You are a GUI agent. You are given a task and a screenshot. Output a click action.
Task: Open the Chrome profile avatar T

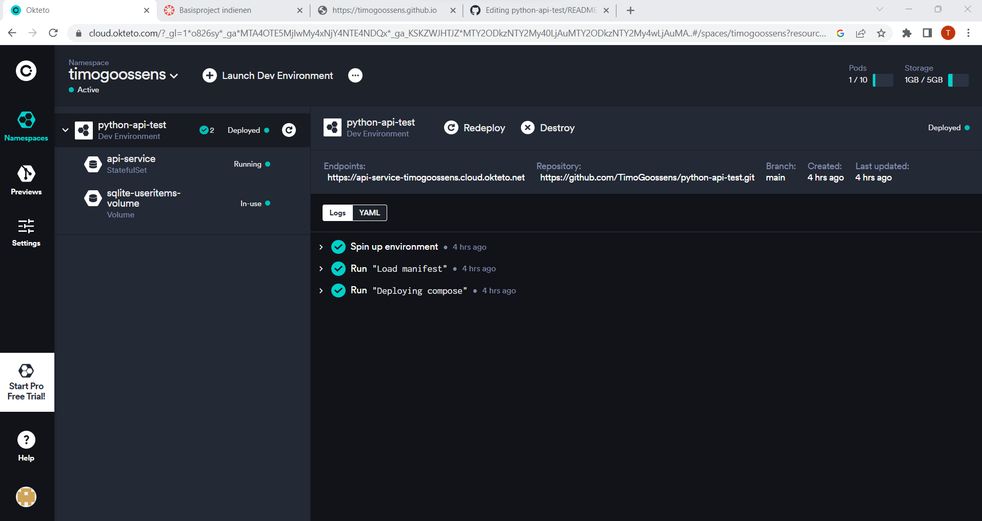click(948, 33)
